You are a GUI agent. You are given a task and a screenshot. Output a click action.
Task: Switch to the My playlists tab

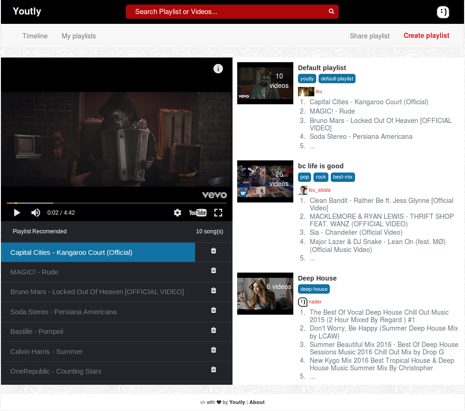[78, 36]
